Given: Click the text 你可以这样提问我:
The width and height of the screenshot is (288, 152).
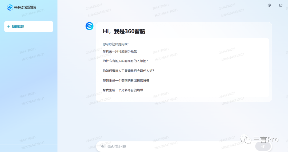Looking at the screenshot, I should coord(116,44).
